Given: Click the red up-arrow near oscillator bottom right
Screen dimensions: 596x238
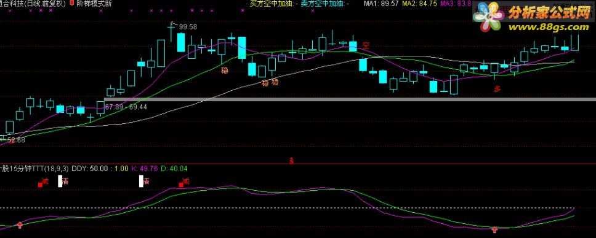Looking at the screenshot, I should pos(494,229).
